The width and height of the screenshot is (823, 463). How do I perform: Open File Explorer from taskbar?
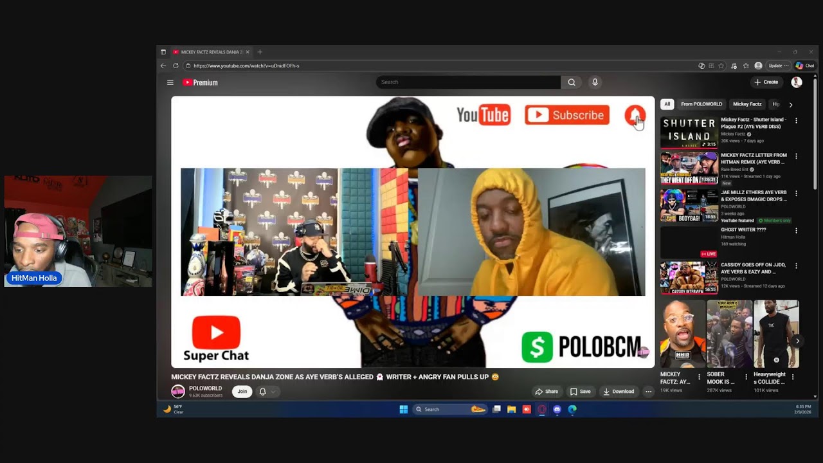tap(511, 409)
